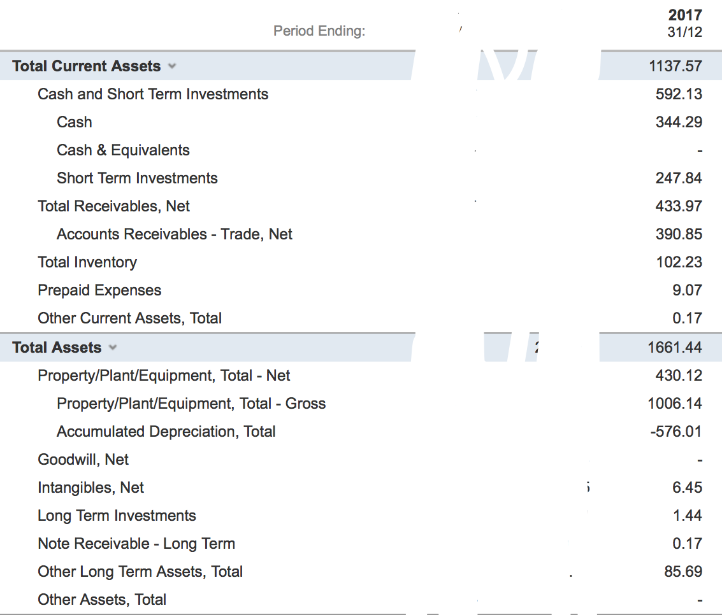
Task: Select the Prepaid Expenses row
Action: 99,290
